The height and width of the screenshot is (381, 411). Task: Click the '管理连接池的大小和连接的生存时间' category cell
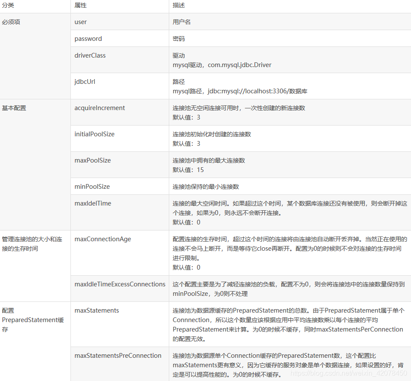35,266
